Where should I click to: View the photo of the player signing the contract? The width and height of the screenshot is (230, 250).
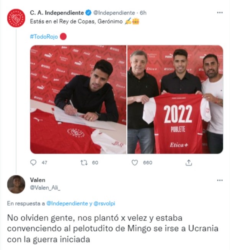[x=78, y=99]
